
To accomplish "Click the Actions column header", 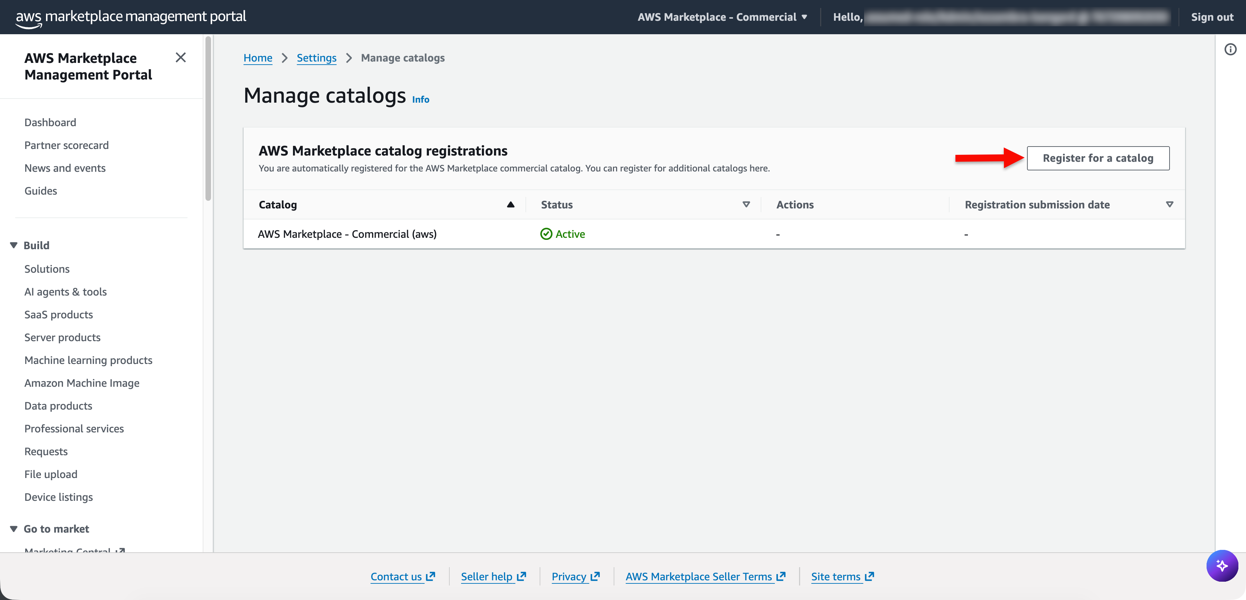I will [795, 205].
